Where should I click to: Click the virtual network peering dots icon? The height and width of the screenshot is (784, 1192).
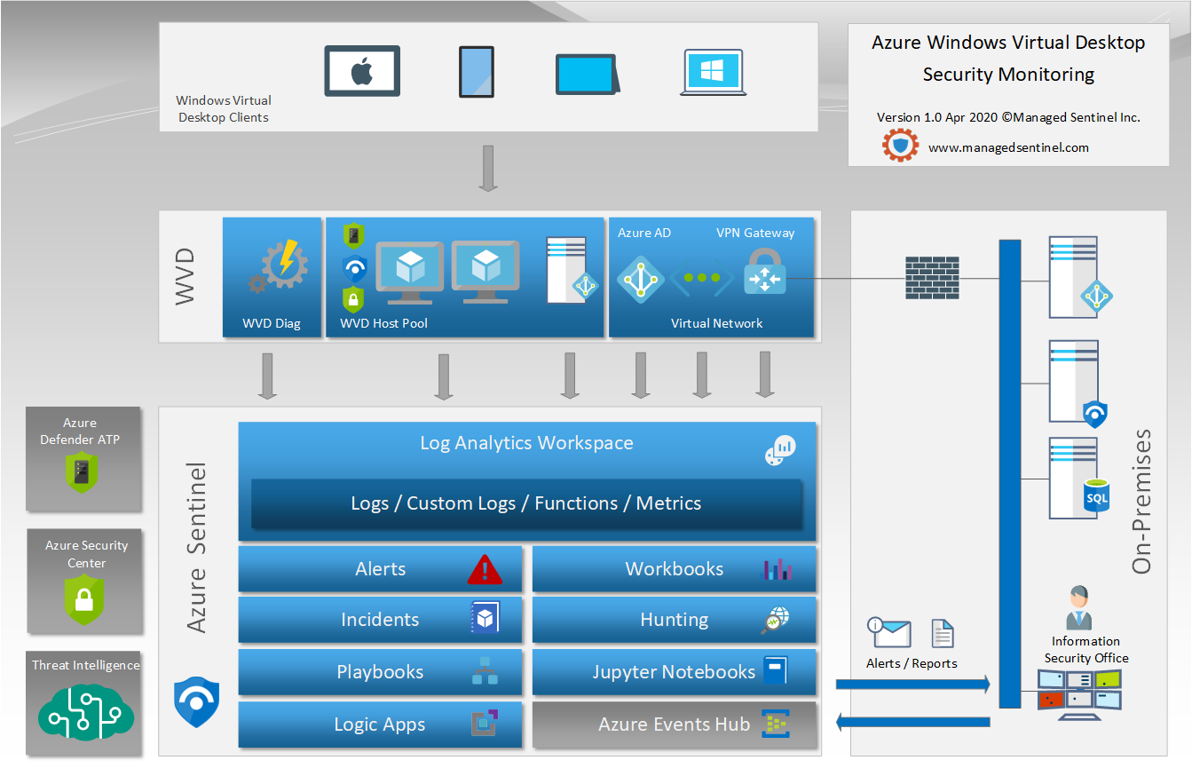pyautogui.click(x=702, y=278)
